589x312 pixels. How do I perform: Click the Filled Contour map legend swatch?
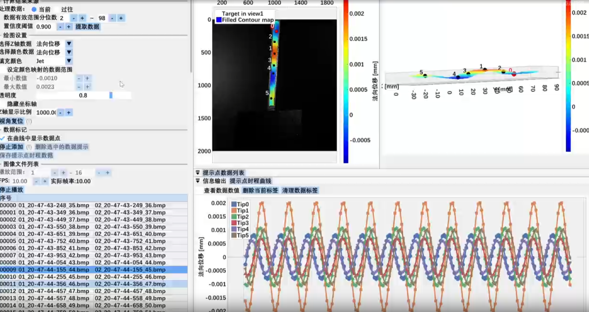tap(219, 20)
